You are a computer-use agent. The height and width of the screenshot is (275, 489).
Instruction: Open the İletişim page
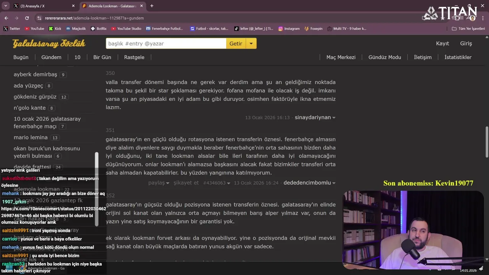pos(423,57)
